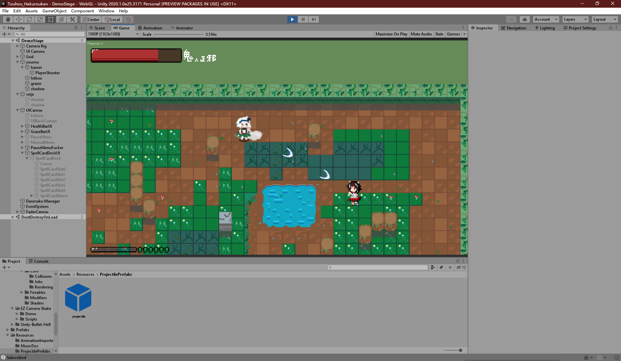Select the Move tool

coord(18,19)
